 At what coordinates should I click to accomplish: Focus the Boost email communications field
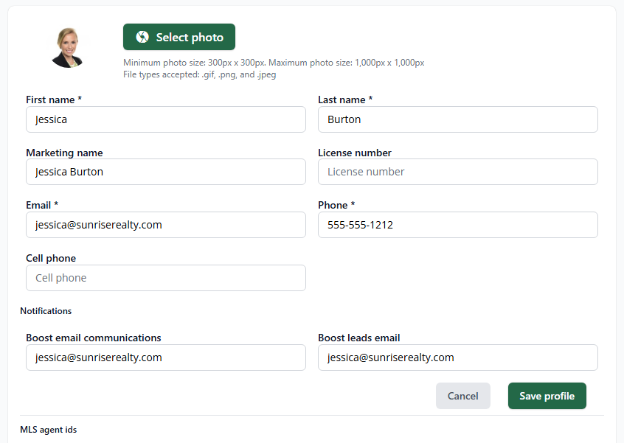point(166,357)
